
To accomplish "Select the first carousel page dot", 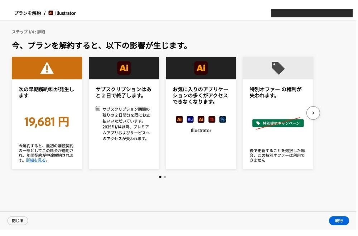I will pos(160,177).
